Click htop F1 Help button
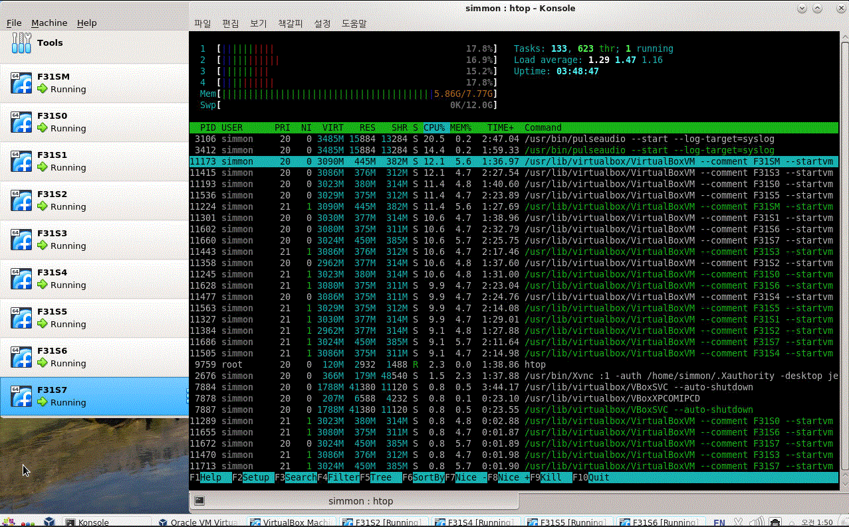The image size is (849, 527). (x=211, y=477)
